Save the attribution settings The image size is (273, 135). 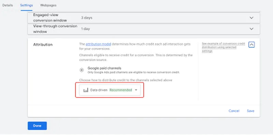pyautogui.click(x=250, y=111)
